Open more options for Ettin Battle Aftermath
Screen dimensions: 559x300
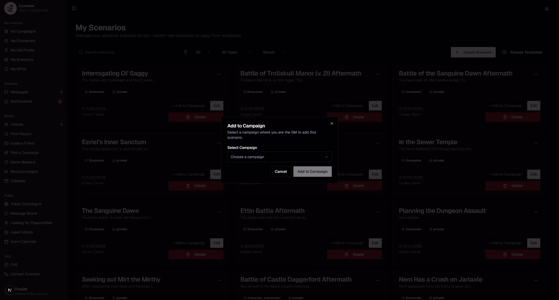click(x=378, y=212)
